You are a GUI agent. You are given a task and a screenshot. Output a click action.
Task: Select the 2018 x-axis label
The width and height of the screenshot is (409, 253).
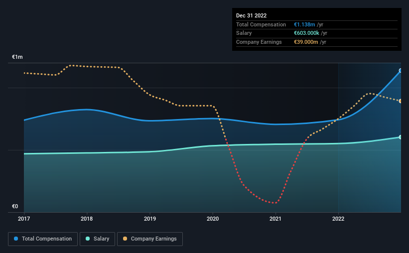tap(87, 219)
